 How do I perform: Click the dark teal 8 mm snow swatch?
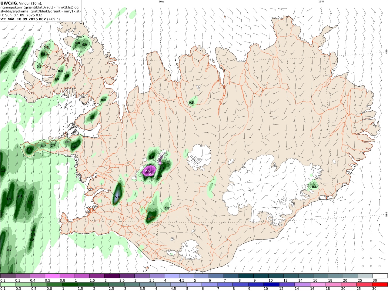(x=246, y=276)
